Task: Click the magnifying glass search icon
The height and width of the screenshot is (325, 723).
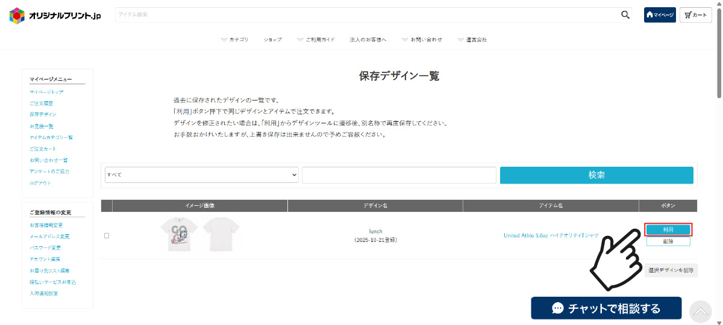Action: (x=625, y=15)
